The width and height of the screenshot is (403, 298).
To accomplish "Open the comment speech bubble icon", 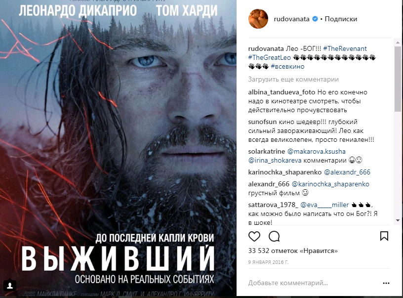I will (274, 236).
